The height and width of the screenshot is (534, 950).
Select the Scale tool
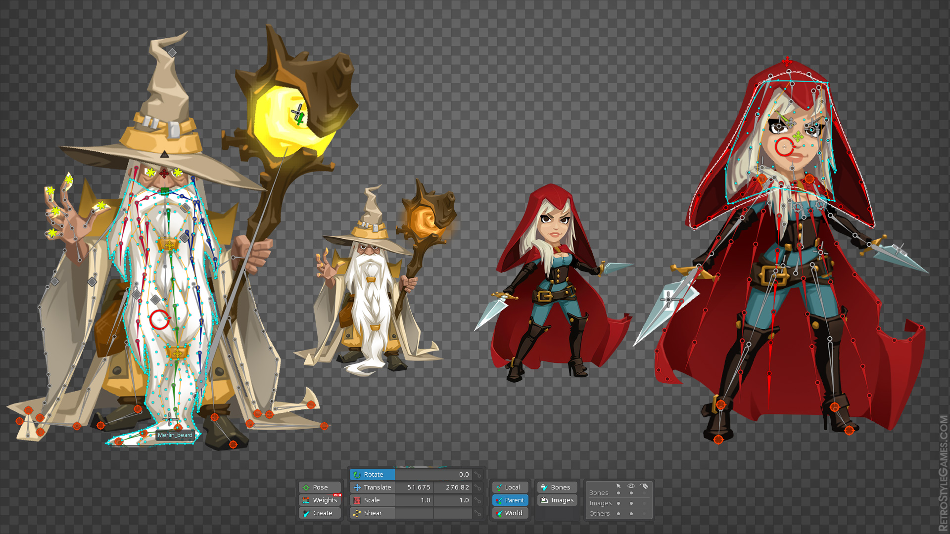(371, 500)
